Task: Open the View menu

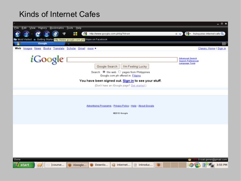Action: coord(32,28)
